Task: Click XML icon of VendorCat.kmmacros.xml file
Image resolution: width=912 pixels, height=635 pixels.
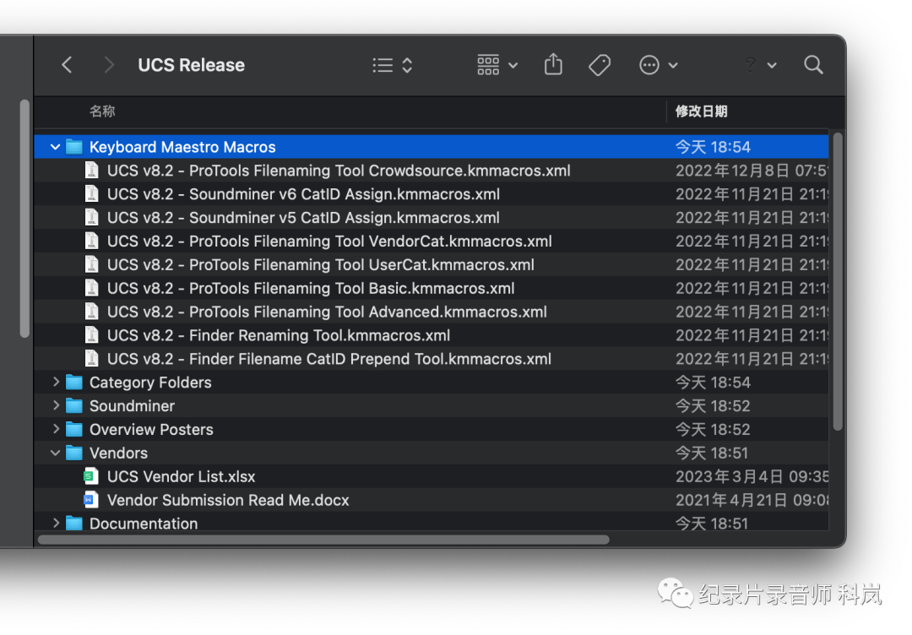Action: point(91,241)
